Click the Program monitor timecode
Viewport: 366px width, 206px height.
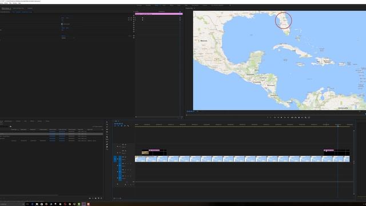pyautogui.click(x=190, y=111)
